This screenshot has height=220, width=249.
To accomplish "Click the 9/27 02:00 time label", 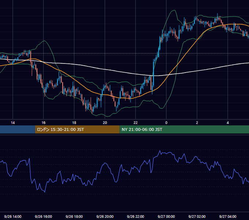I will point(197,216).
